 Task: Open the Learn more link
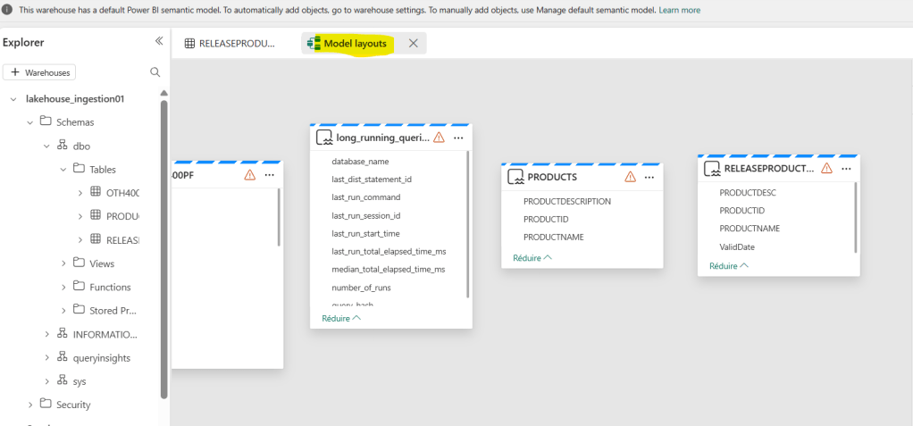(x=680, y=10)
